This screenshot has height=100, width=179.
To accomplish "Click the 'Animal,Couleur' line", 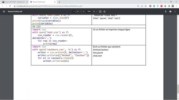I will pyautogui.click(x=101, y=50).
